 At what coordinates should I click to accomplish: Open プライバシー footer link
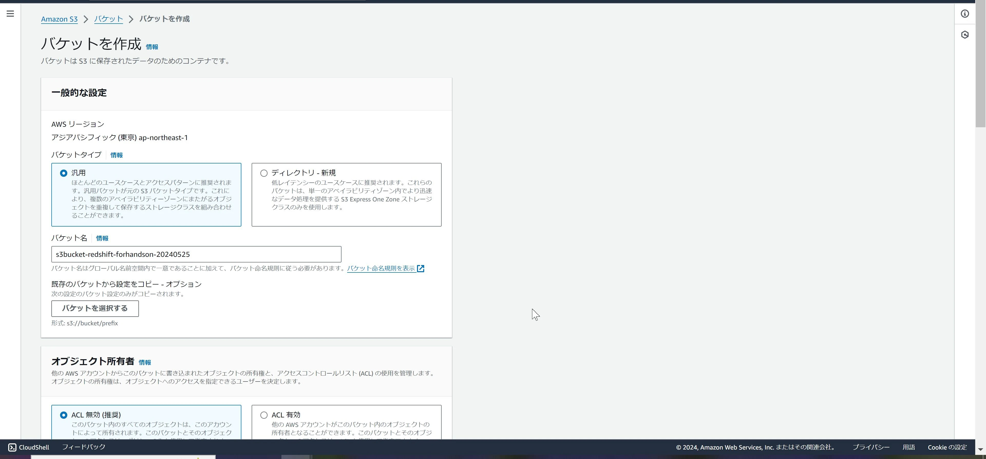pyautogui.click(x=871, y=447)
